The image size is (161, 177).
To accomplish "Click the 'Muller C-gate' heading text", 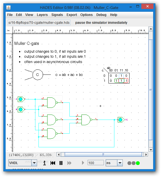I will [27, 43].
